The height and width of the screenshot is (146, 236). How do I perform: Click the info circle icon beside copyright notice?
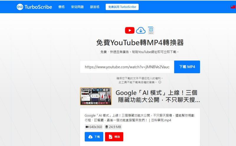160,82
